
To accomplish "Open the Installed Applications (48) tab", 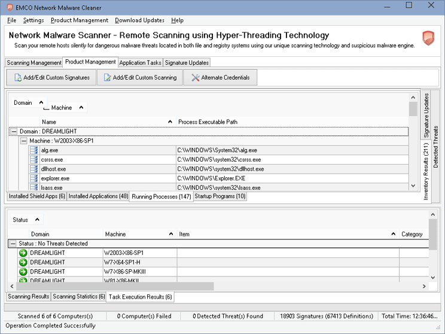I will pos(98,196).
